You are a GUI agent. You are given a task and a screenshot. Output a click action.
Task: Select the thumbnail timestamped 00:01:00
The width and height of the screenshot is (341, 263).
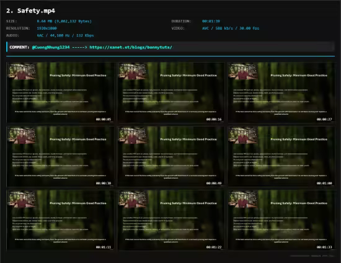point(281,157)
